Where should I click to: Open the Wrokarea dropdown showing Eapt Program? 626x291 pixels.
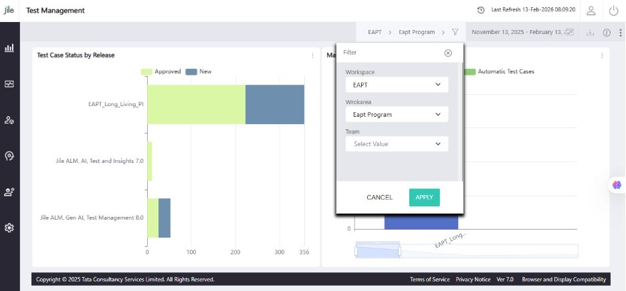(397, 114)
